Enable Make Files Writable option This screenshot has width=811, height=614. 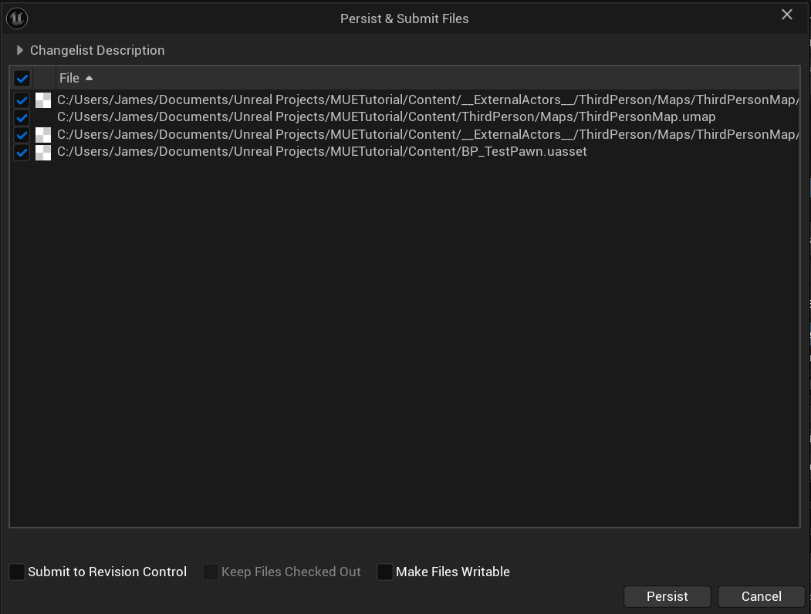click(x=385, y=572)
